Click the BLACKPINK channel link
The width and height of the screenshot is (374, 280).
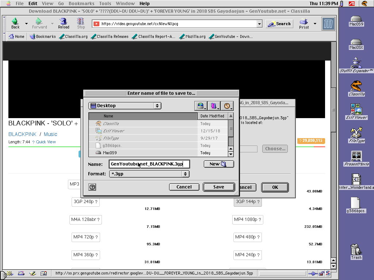point(22,134)
